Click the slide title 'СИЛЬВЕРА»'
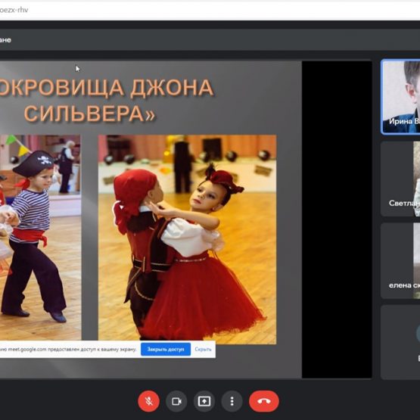Viewport: 420px width, 420px height. tap(90, 114)
